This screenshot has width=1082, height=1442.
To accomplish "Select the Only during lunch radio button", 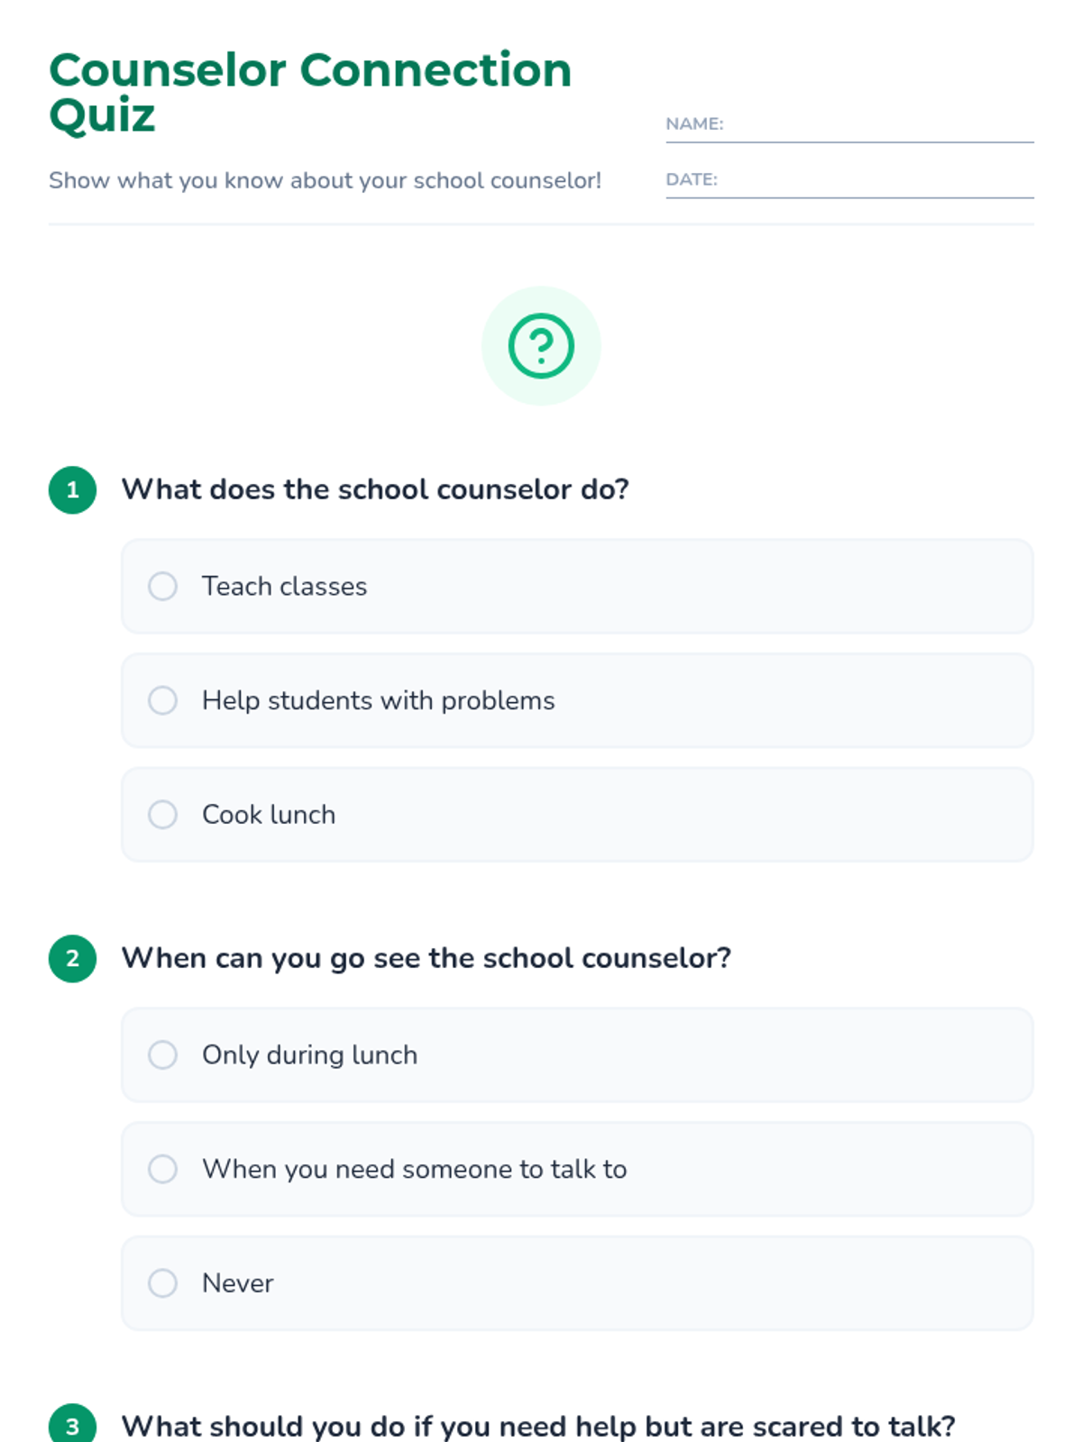I will (x=162, y=1055).
